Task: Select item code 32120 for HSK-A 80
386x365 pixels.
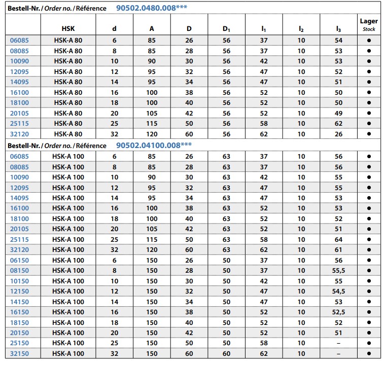Action: pos(19,134)
